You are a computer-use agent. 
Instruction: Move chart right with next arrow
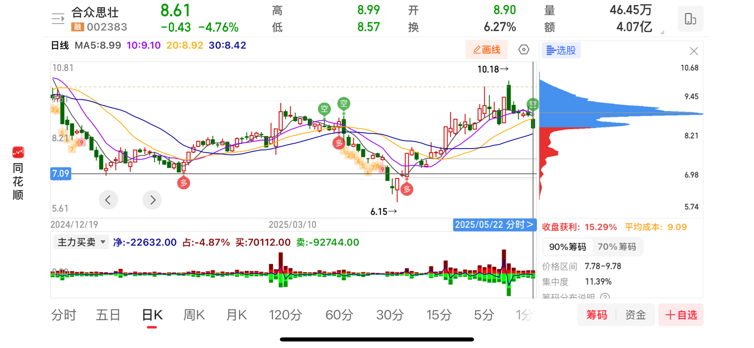click(x=152, y=200)
